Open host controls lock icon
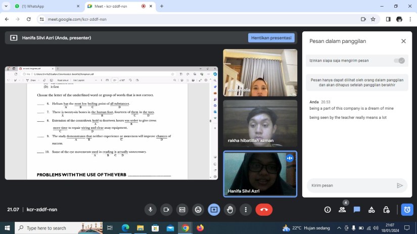Screen dimensions: 417x234 pyautogui.click(x=386, y=210)
